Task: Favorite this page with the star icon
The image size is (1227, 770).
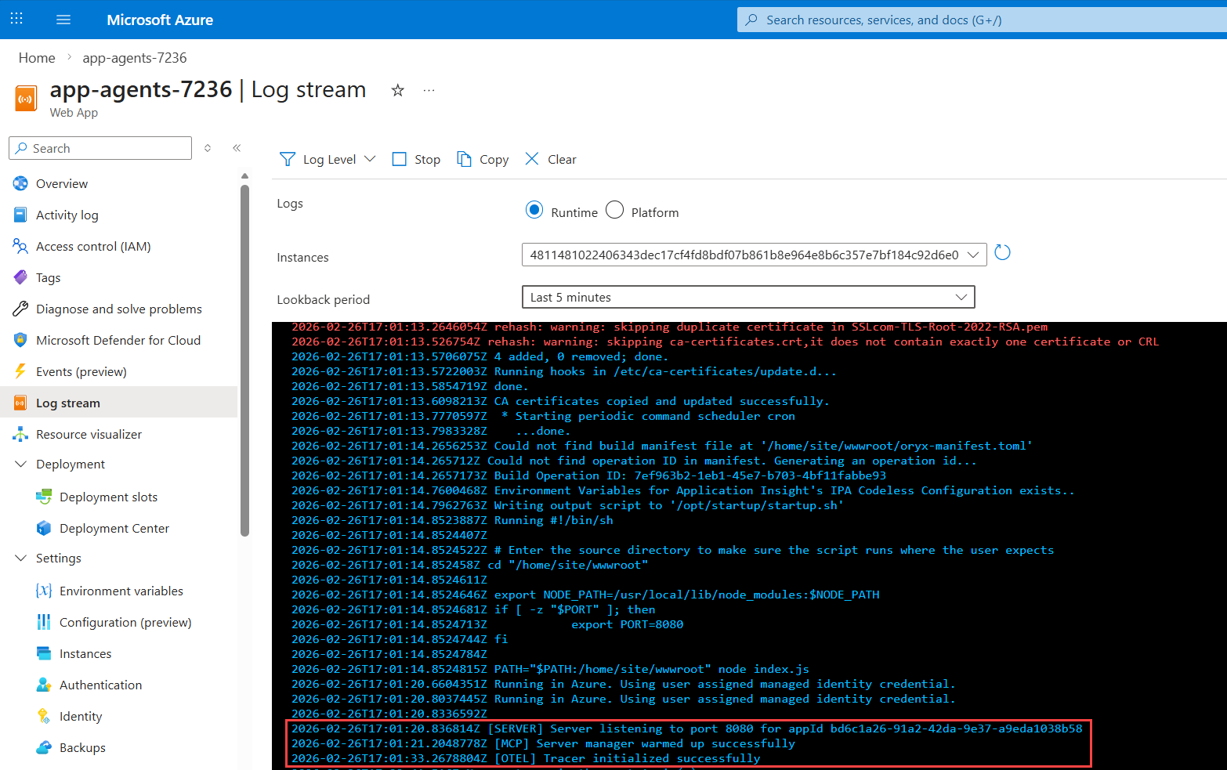Action: click(398, 90)
